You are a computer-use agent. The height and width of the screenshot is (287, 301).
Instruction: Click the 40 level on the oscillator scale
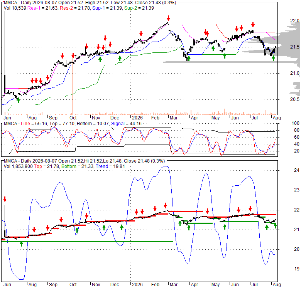click(x=297, y=144)
